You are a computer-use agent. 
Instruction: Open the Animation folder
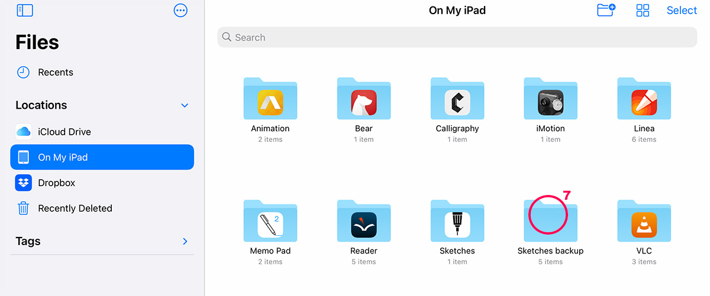point(270,99)
